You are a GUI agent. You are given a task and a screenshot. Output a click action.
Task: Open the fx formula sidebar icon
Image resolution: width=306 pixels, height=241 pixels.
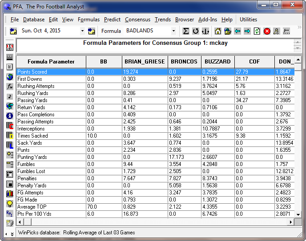click(x=10, y=87)
